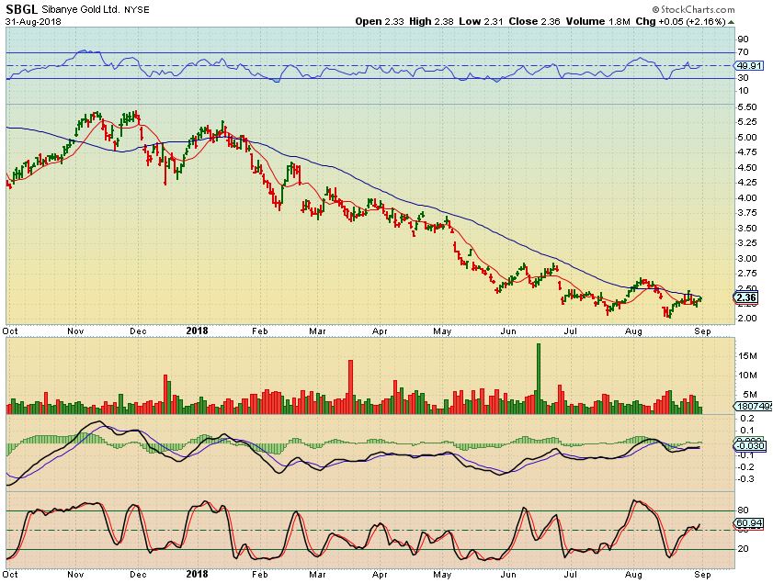Select the Aug marker on the time axis
The height and width of the screenshot is (583, 773).
click(x=632, y=331)
